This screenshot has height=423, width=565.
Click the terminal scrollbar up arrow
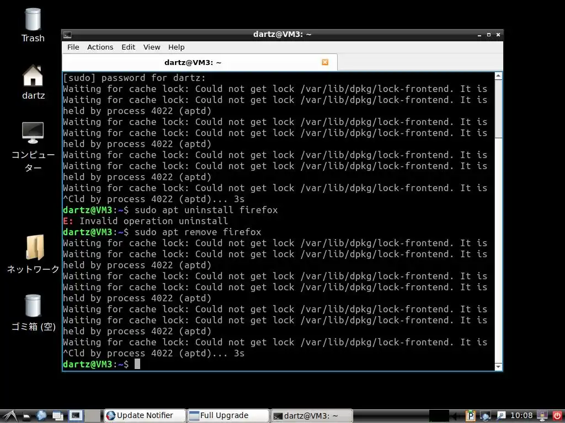(498, 75)
